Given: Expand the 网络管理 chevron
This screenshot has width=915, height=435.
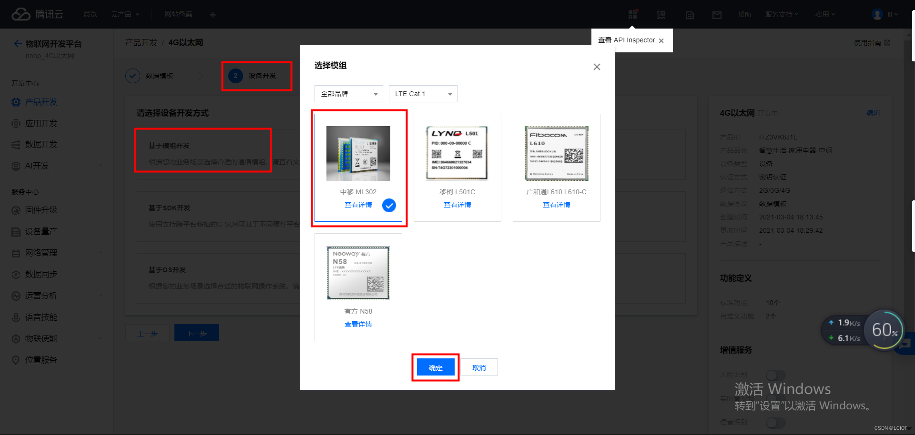Looking at the screenshot, I should pos(101,253).
